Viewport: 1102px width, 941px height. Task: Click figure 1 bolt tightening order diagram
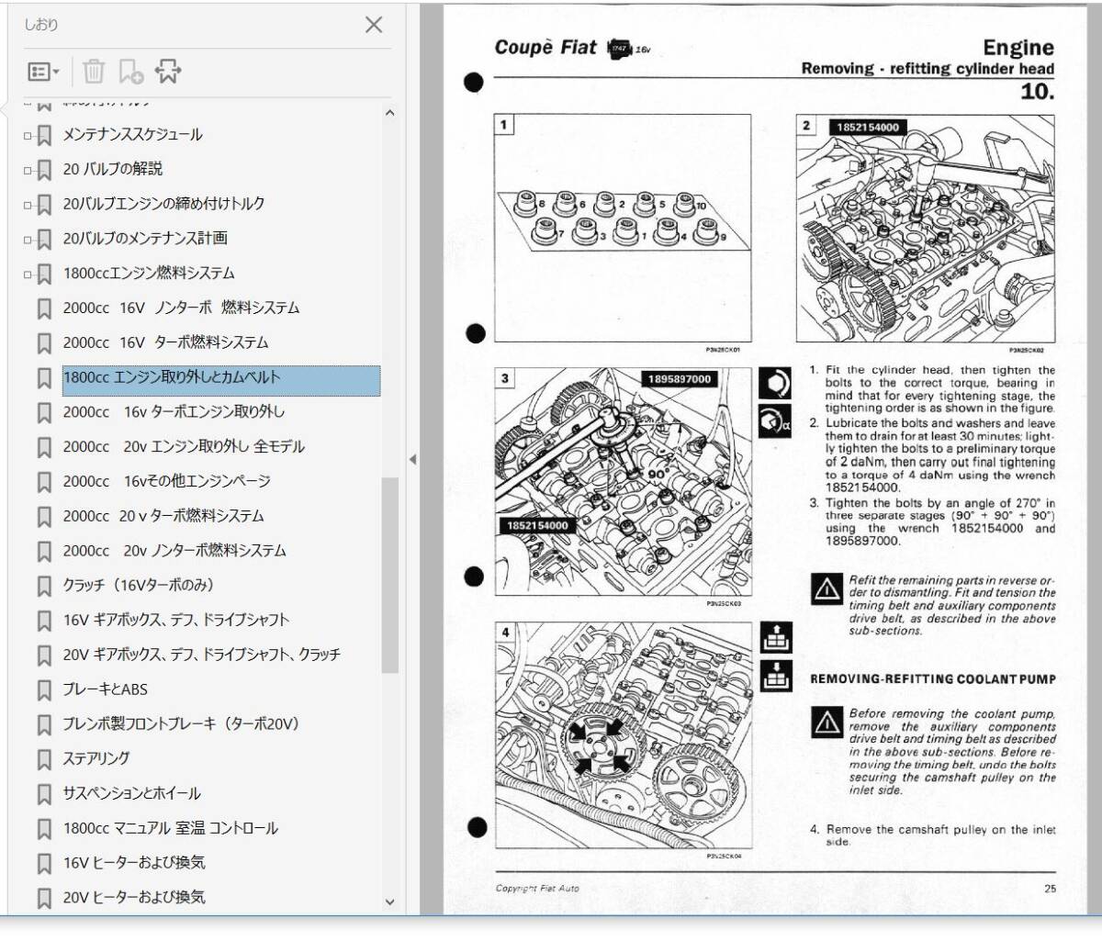coord(623,228)
